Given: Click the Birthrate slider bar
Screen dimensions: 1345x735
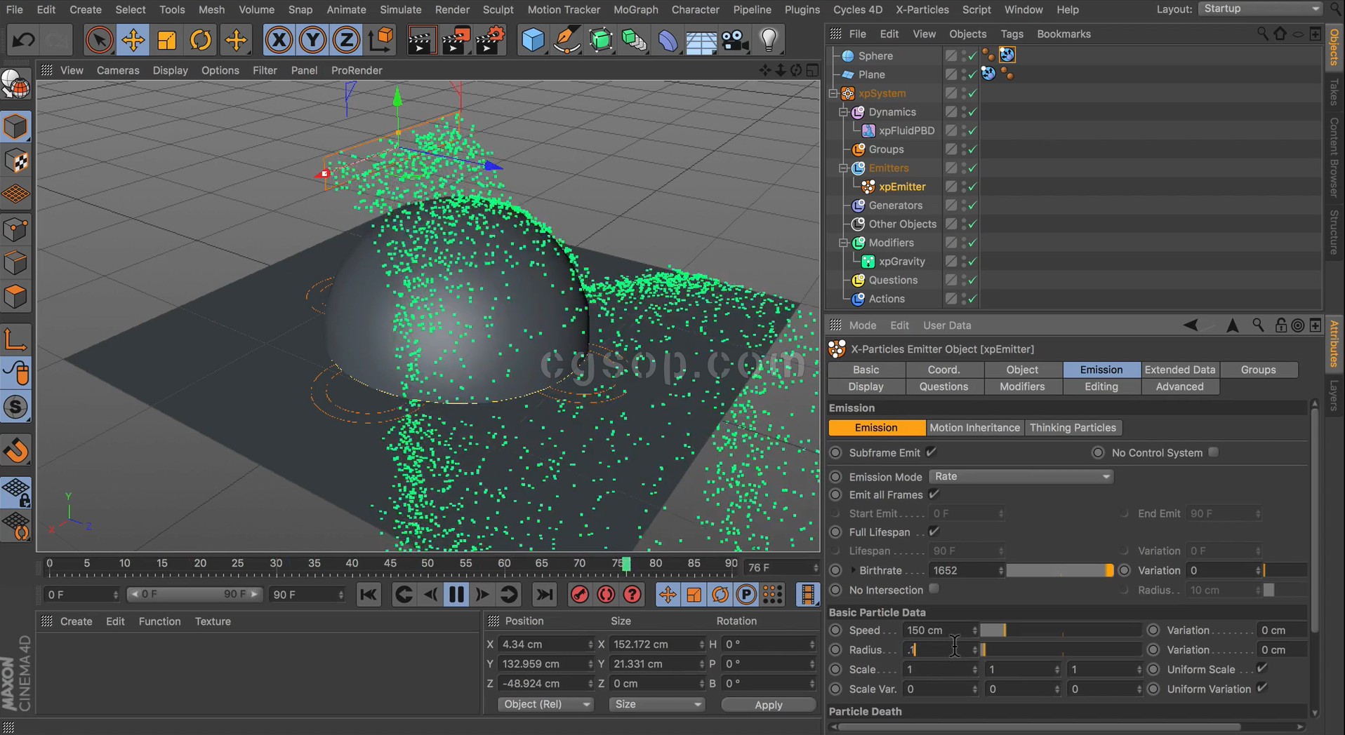Looking at the screenshot, I should click(x=1059, y=571).
